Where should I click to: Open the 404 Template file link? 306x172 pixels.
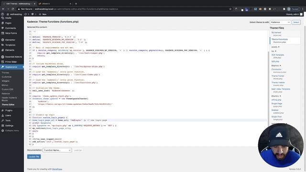(277, 55)
